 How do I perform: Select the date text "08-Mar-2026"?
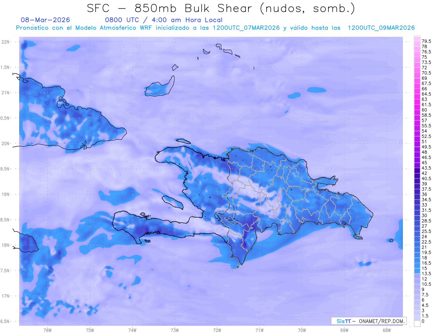(46, 20)
